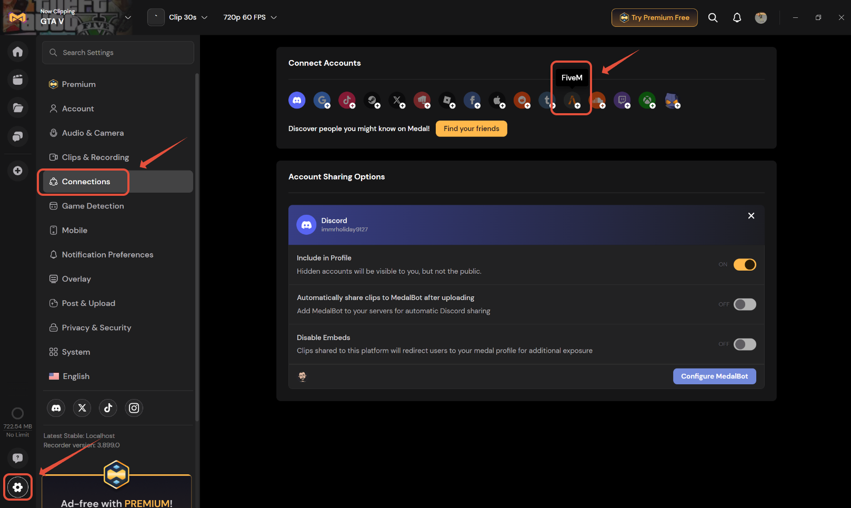851x508 pixels.
Task: Connect a Tumblr account
Action: 547,100
